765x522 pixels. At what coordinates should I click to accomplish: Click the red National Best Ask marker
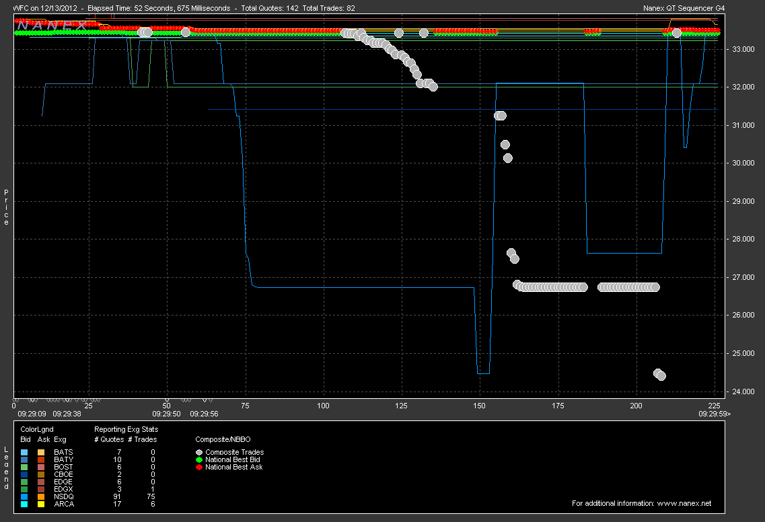[199, 467]
